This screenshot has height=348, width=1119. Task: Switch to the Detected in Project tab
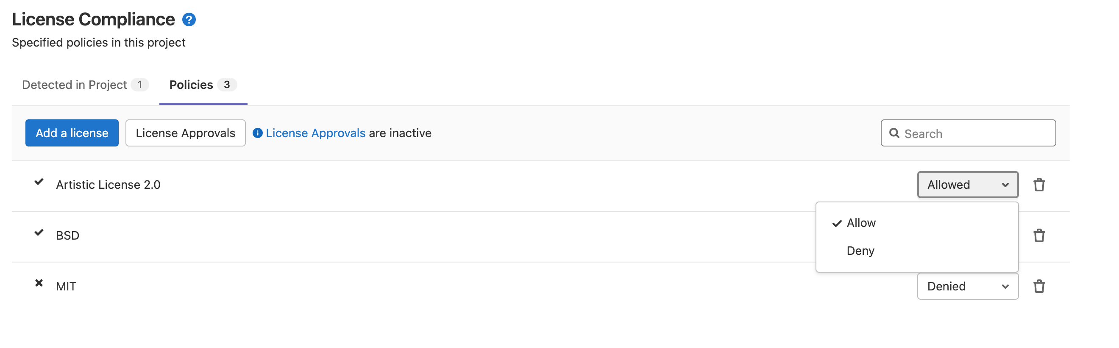coord(75,85)
